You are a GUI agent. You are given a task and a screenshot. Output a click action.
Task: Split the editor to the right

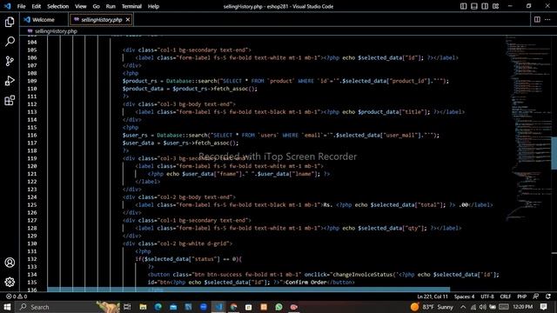pyautogui.click(x=537, y=19)
